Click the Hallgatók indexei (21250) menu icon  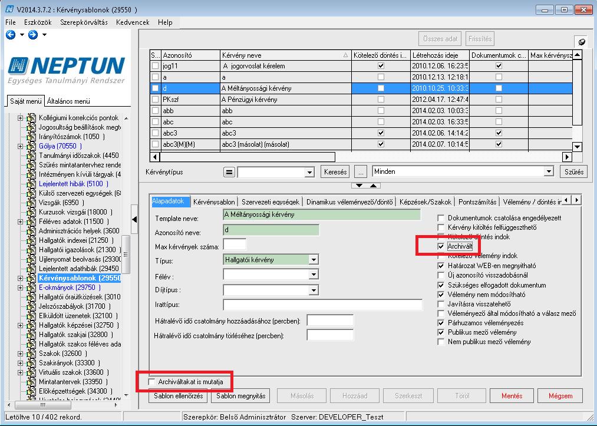tap(31, 240)
